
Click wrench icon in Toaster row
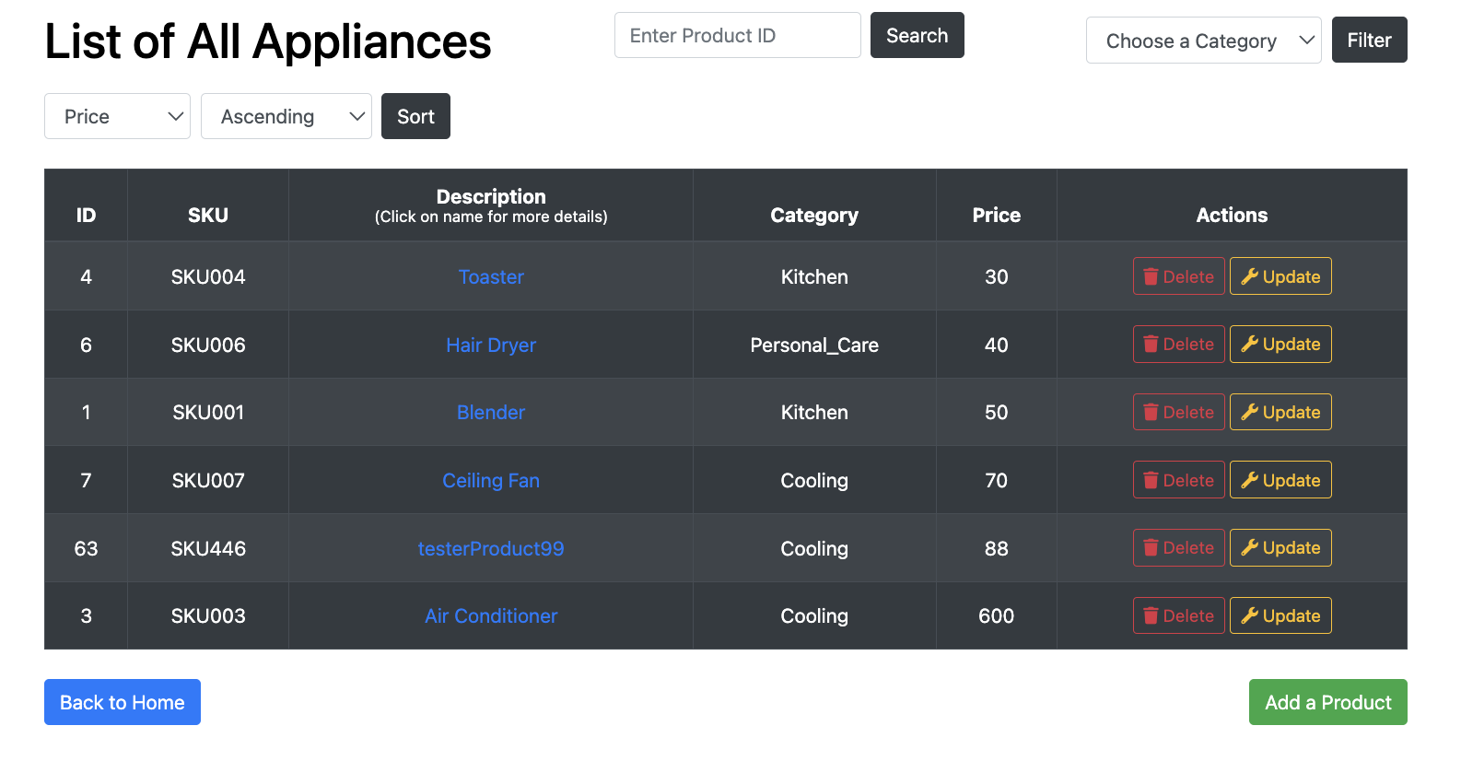[1249, 276]
